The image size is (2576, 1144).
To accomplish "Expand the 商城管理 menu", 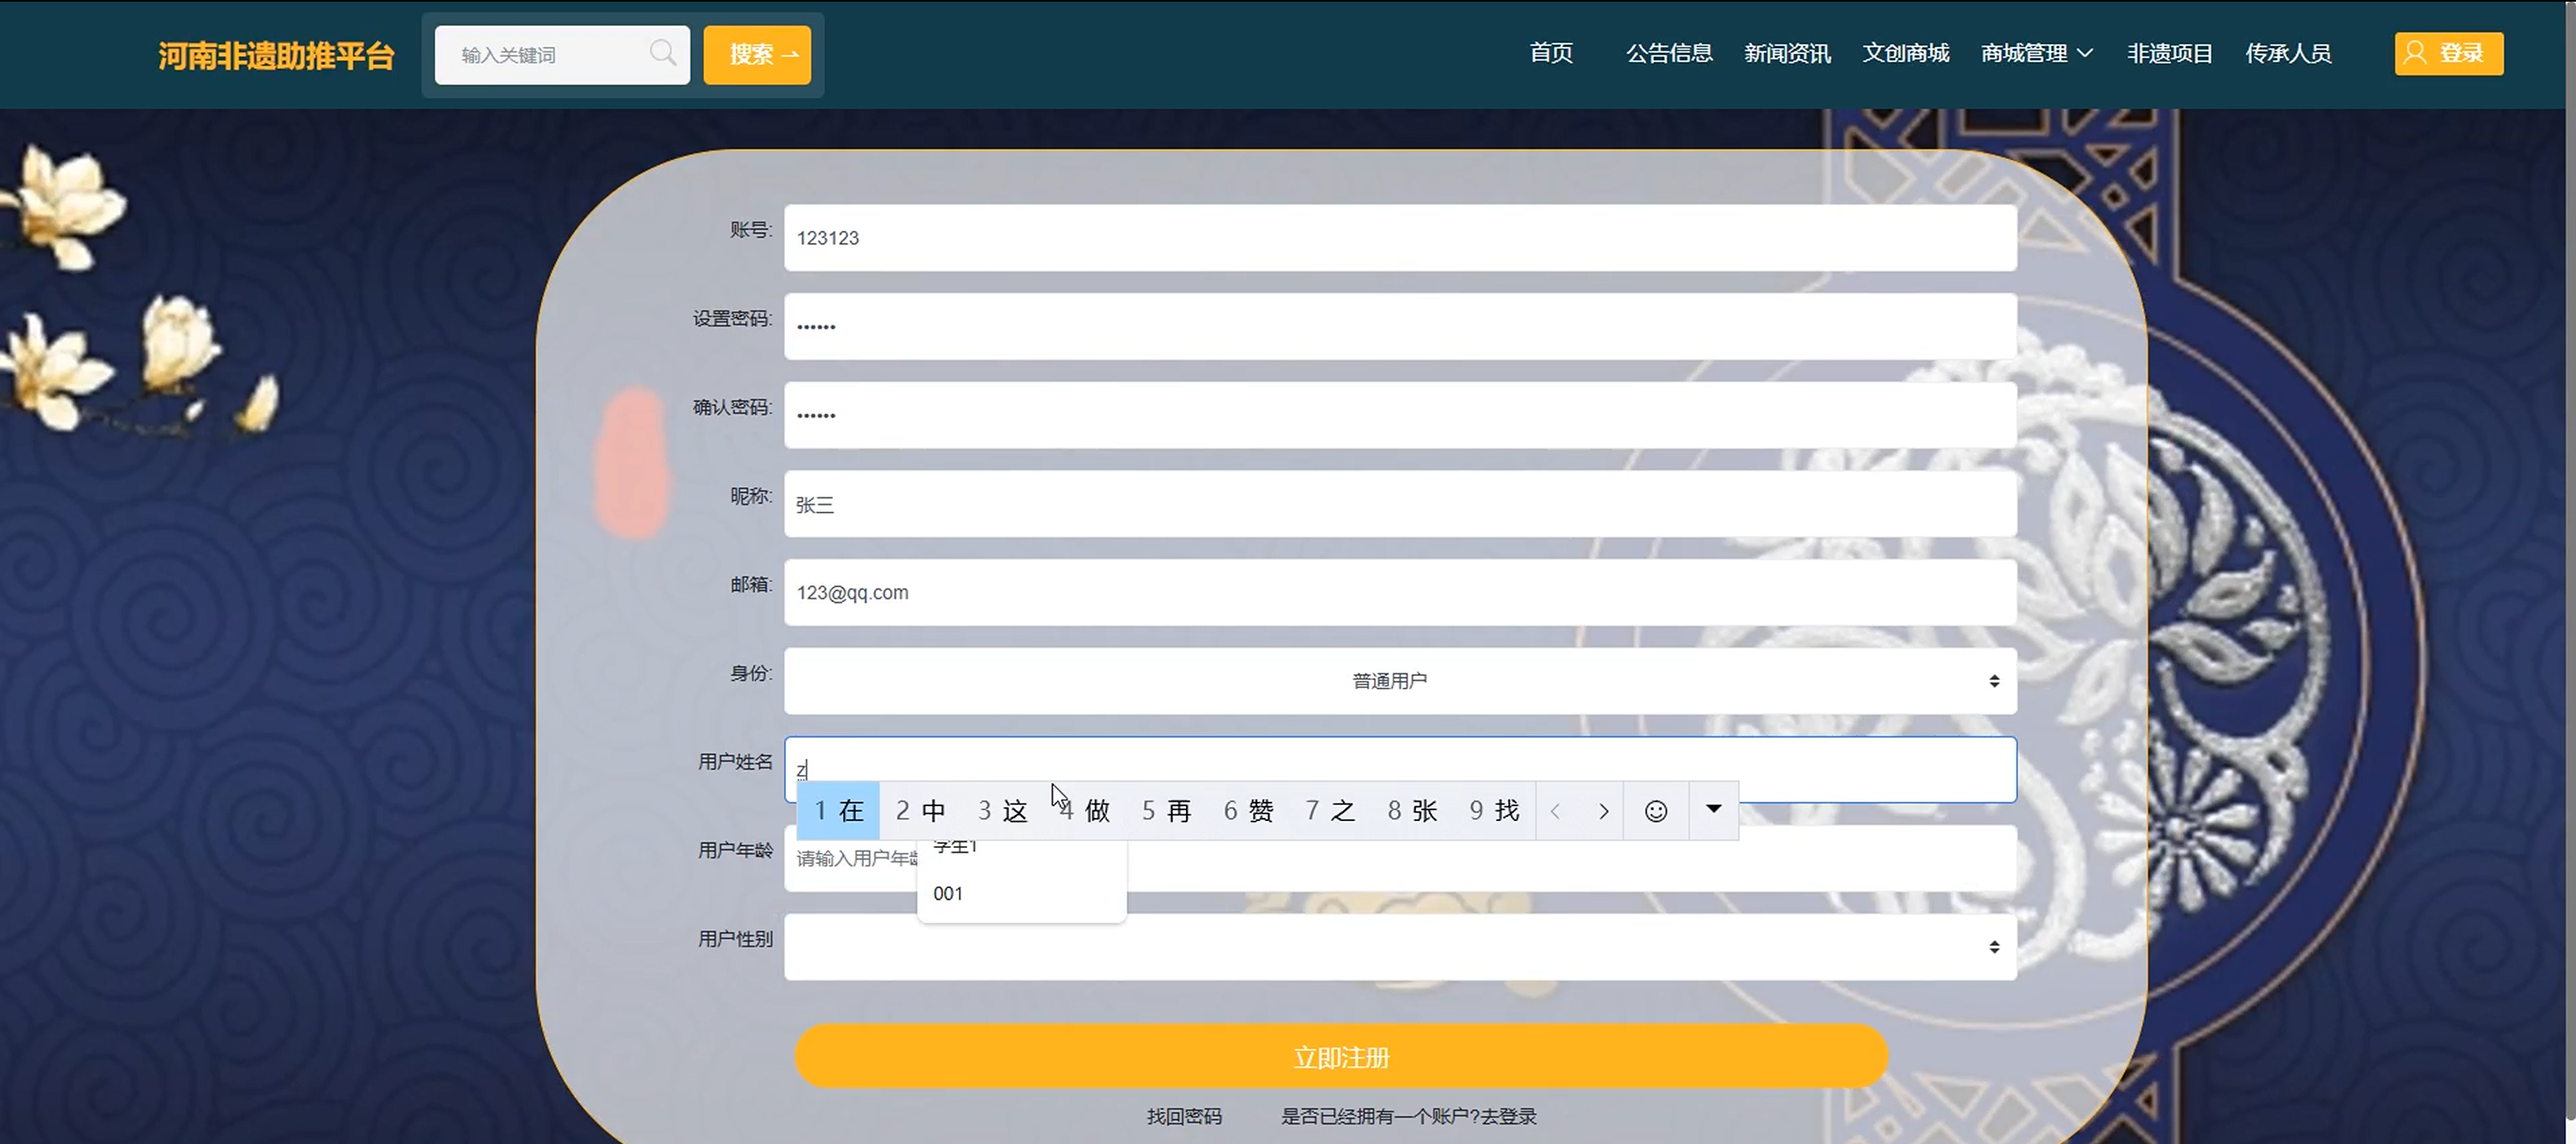I will pyautogui.click(x=2036, y=53).
